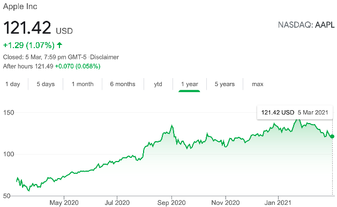Viewport: 337px width, 207px height.
Task: Click the green up arrow icon
Action: pyautogui.click(x=59, y=45)
